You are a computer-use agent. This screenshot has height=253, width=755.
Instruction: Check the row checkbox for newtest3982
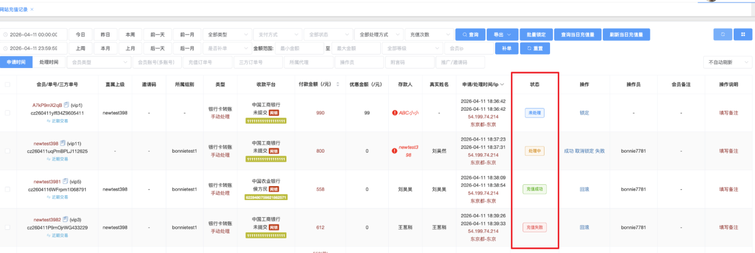coord(8,227)
